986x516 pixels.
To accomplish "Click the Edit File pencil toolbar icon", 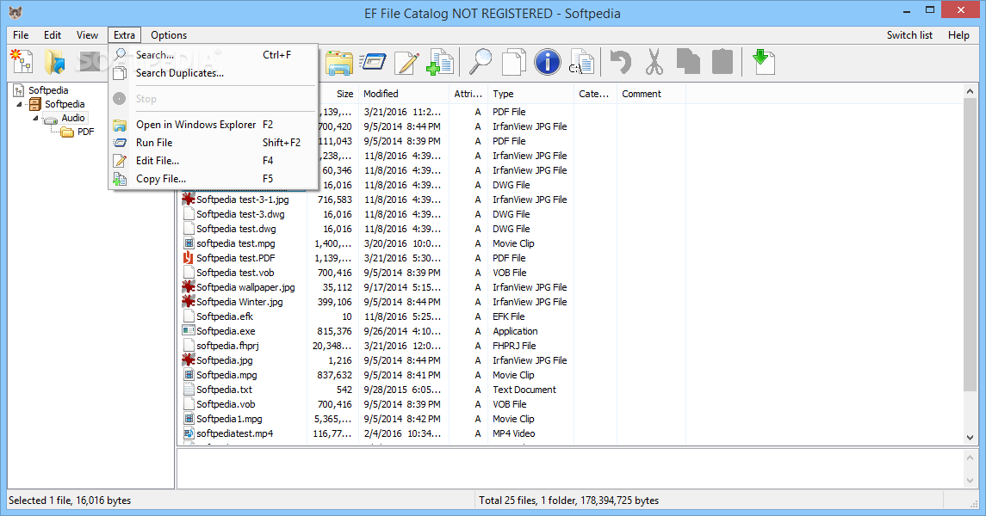I will click(406, 62).
